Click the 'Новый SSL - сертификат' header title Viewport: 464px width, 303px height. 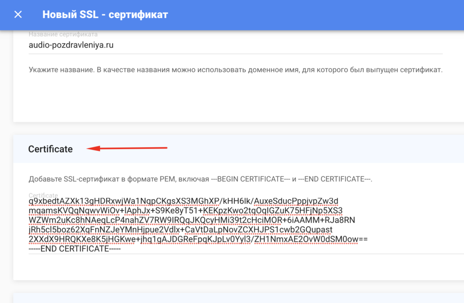tap(105, 14)
